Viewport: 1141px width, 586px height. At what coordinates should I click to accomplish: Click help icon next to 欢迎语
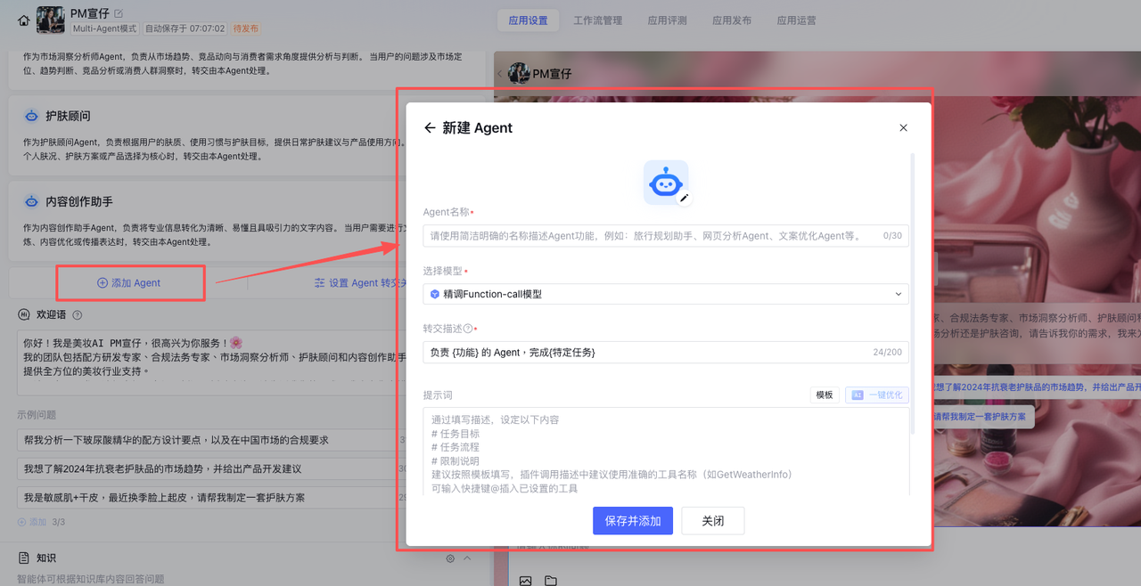[78, 315]
